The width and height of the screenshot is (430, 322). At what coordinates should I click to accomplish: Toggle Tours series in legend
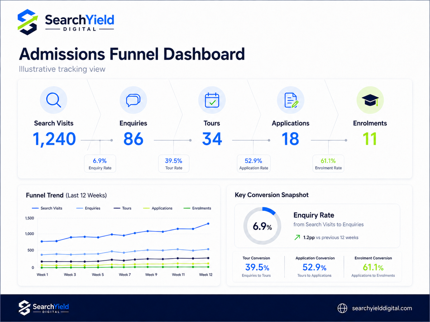pos(122,208)
